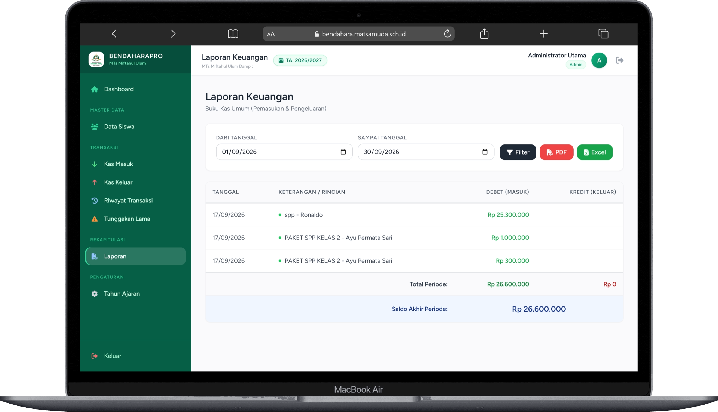
Task: Click the logout arrow icon in header
Action: pos(619,60)
